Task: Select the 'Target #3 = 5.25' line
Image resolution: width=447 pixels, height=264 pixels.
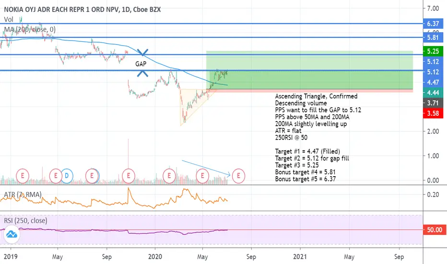Action: 297,165
